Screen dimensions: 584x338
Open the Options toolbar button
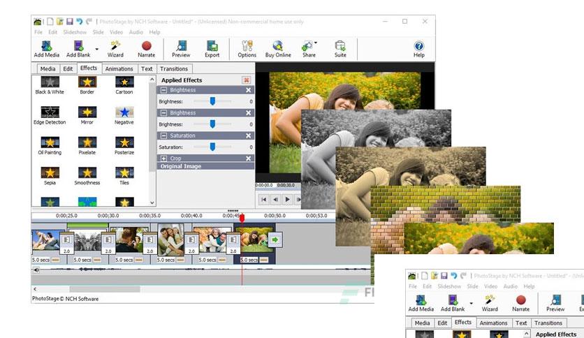247,47
